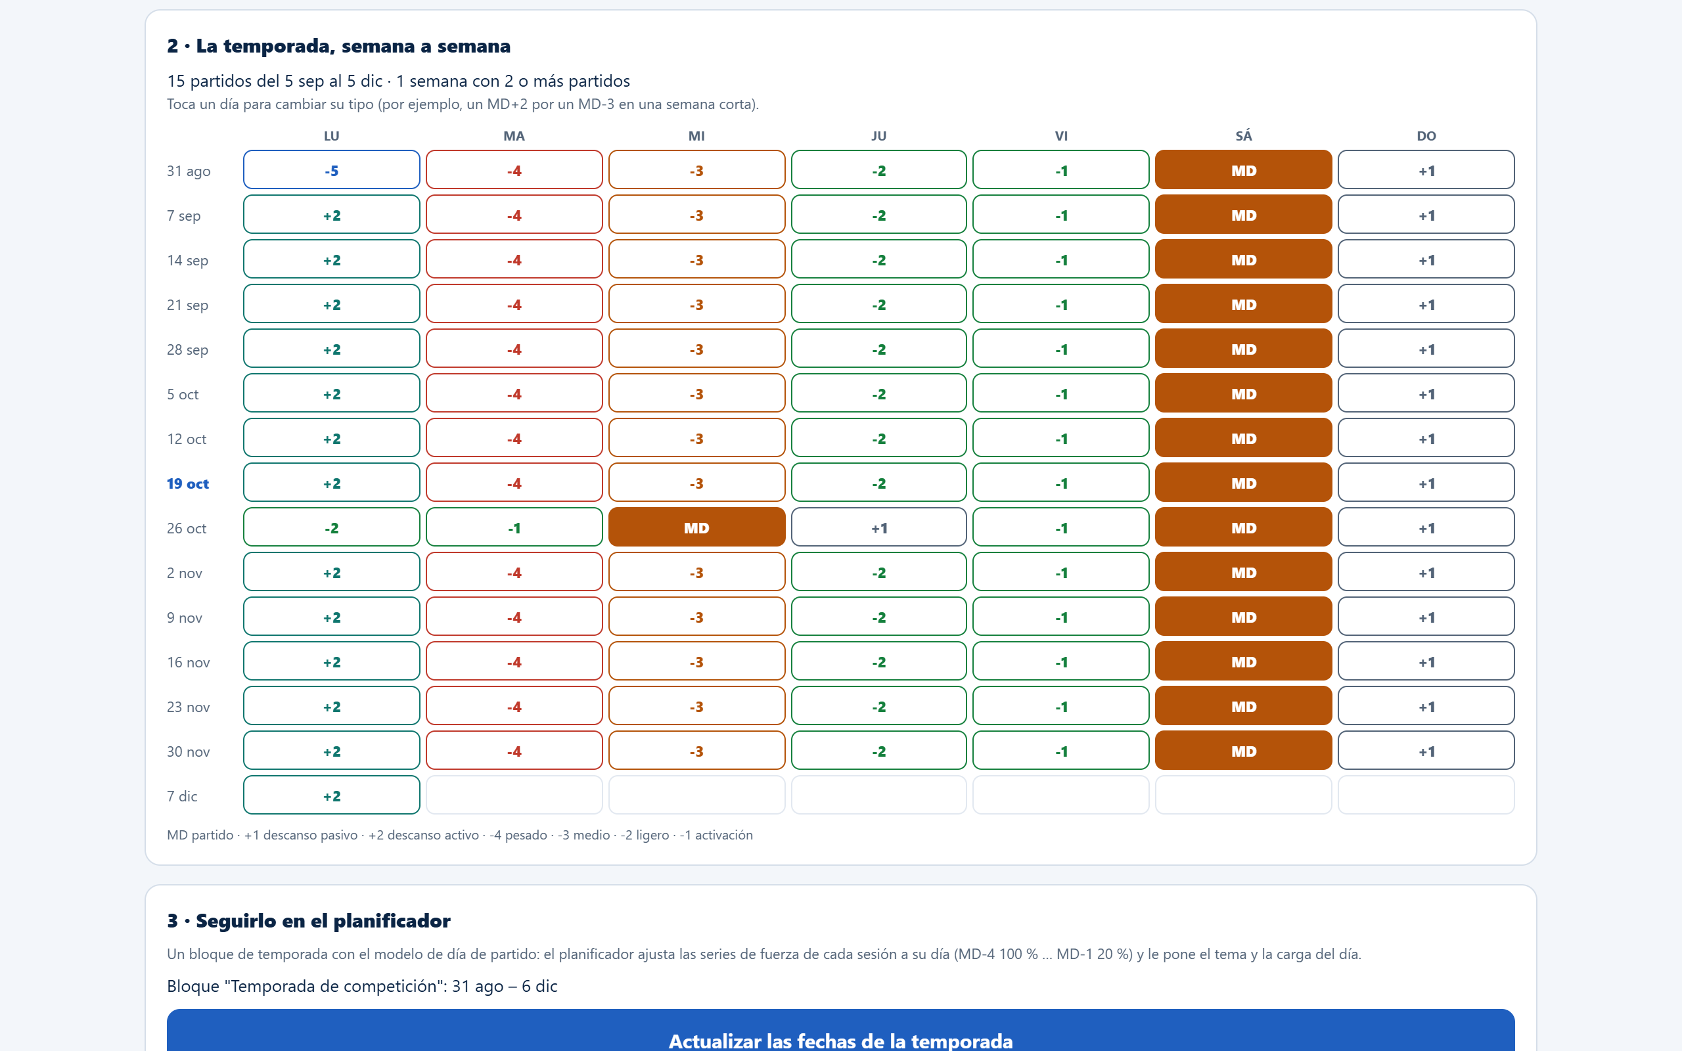Click the -1 Friday cell in the 28 sep row

[1060, 348]
